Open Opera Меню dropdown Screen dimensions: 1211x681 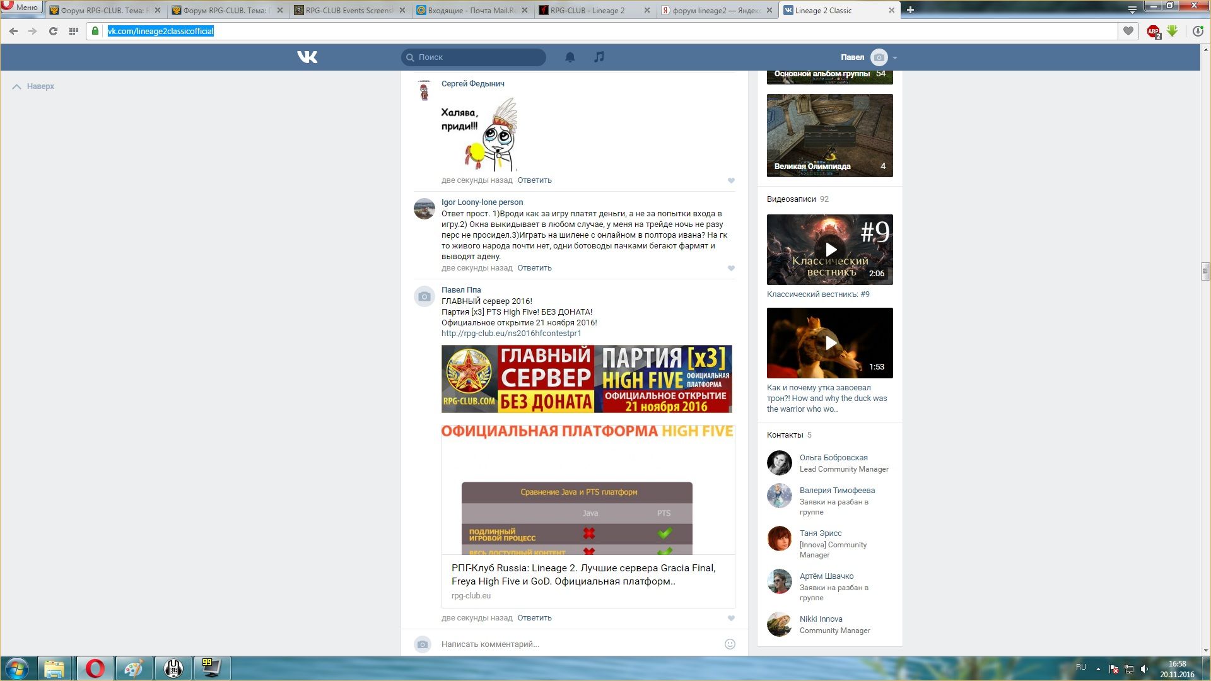[21, 8]
